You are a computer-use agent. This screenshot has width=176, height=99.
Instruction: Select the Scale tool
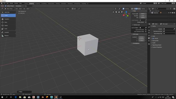pos(8,29)
